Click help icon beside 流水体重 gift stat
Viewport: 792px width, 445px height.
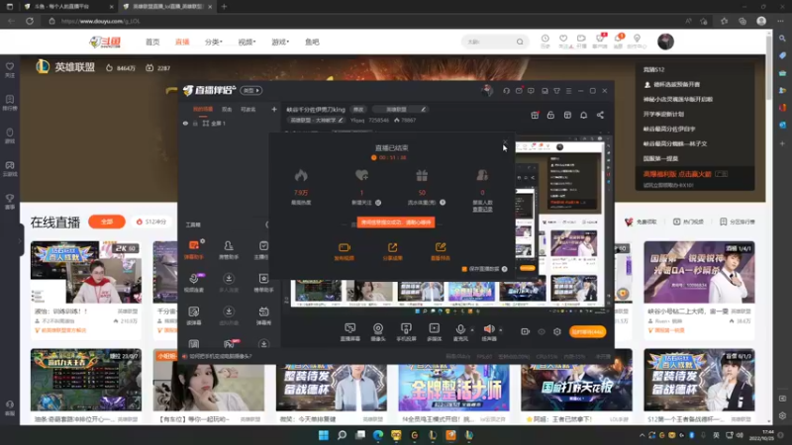click(443, 203)
